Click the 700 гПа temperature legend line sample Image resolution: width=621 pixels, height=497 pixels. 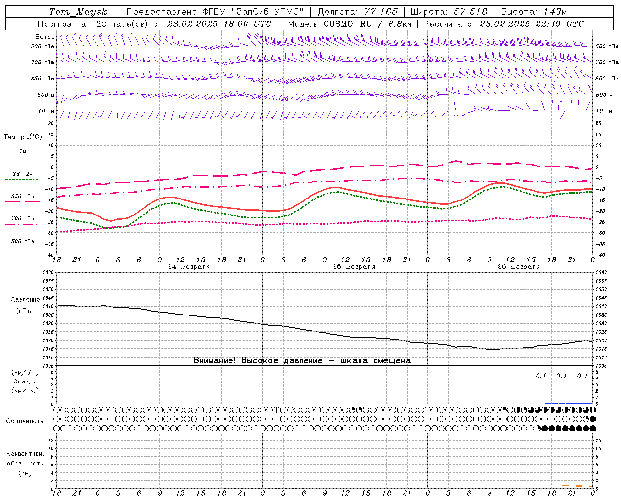pos(21,224)
